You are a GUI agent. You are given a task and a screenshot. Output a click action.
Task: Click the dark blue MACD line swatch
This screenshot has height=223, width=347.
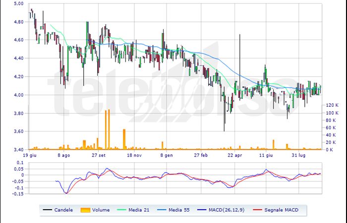pos(202,210)
